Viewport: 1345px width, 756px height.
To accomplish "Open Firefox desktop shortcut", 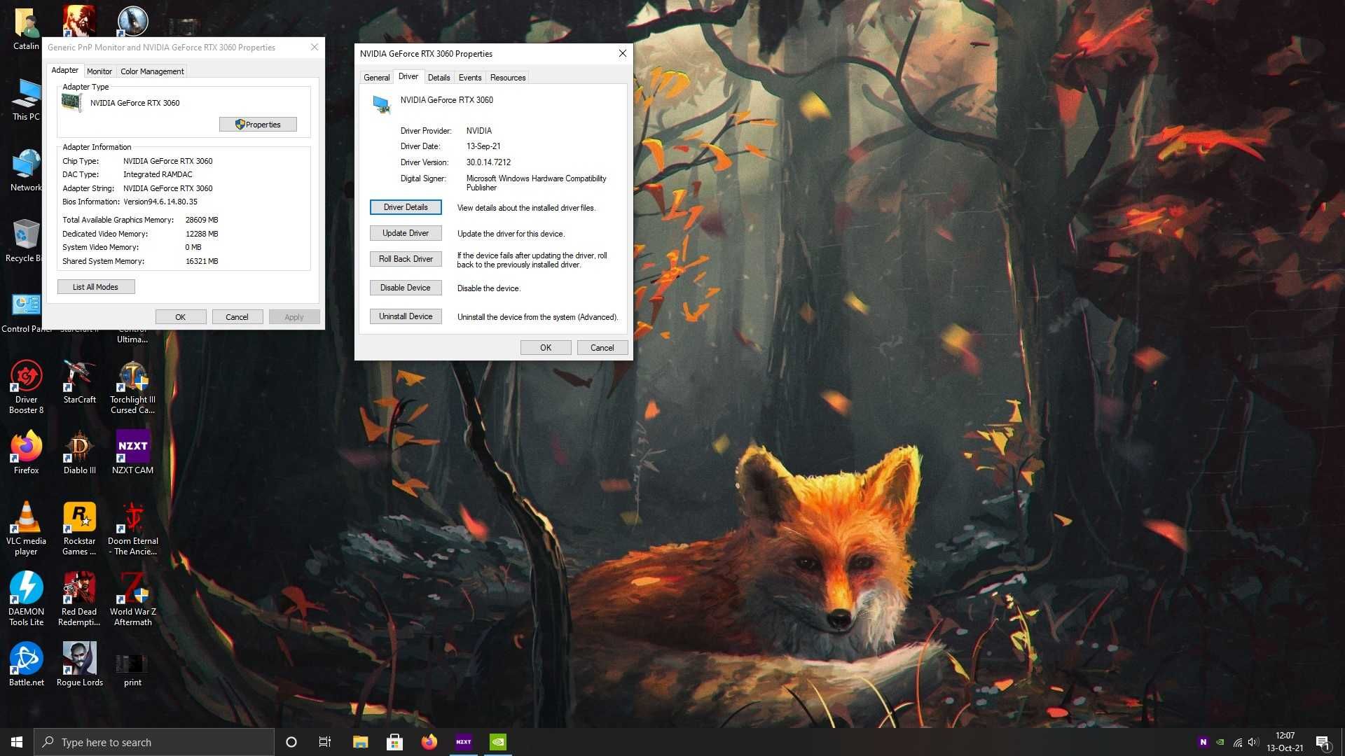I will pos(26,453).
